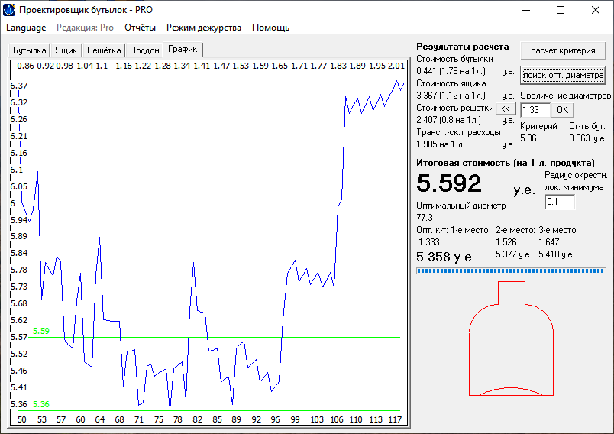The width and height of the screenshot is (614, 434).
Task: Click the 5.418 у.е. third place cost
Action: point(556,254)
